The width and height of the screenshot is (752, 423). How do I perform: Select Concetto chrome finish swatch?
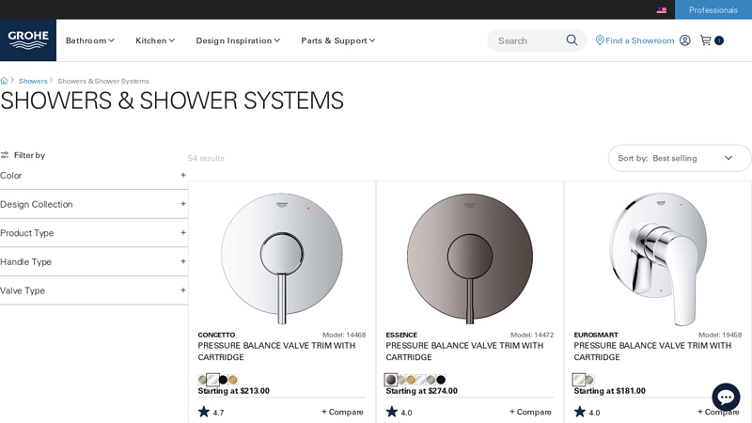point(212,380)
